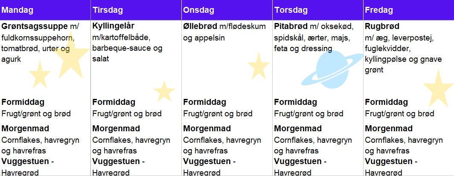Click Formiddag heading under Onsdag
This screenshot has height=176, width=454.
coord(205,102)
